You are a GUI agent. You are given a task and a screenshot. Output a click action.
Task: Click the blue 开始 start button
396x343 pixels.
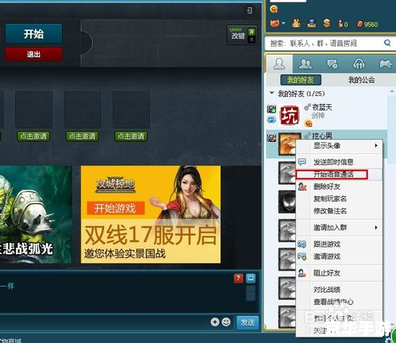pos(33,33)
